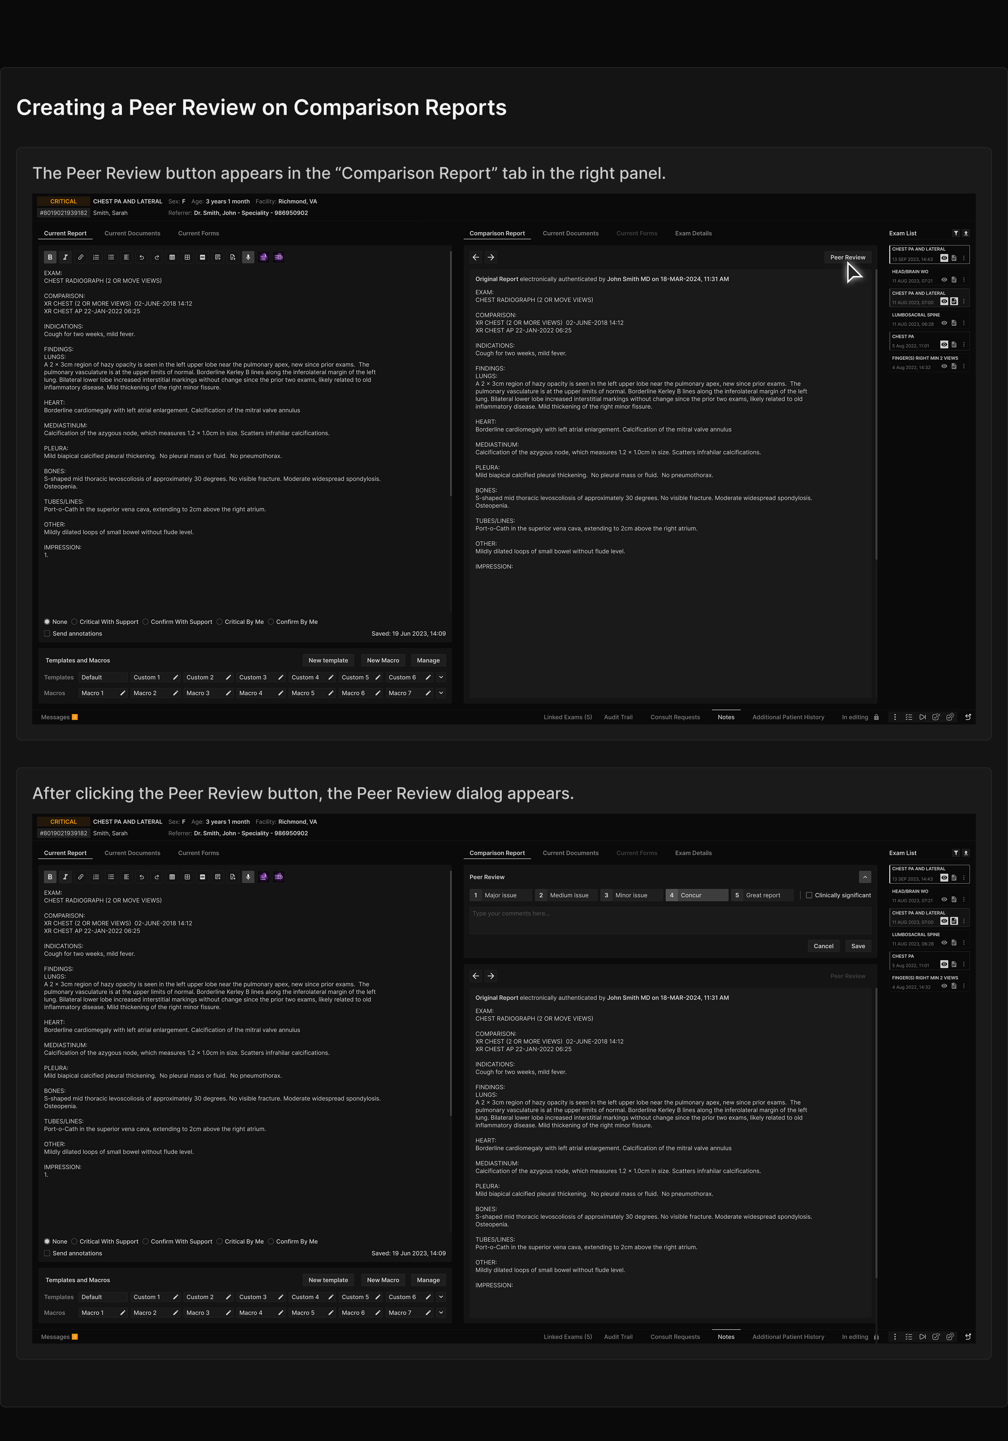1008x1441 pixels.
Task: Click the Exam List filter icon in the upper mockup
Action: 956,233
